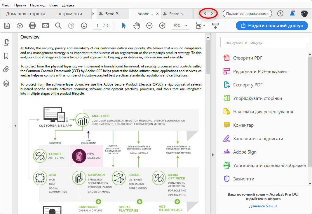The width and height of the screenshot is (312, 214).
Task: Follow the Дізнатися більше link
Action: 263,206
